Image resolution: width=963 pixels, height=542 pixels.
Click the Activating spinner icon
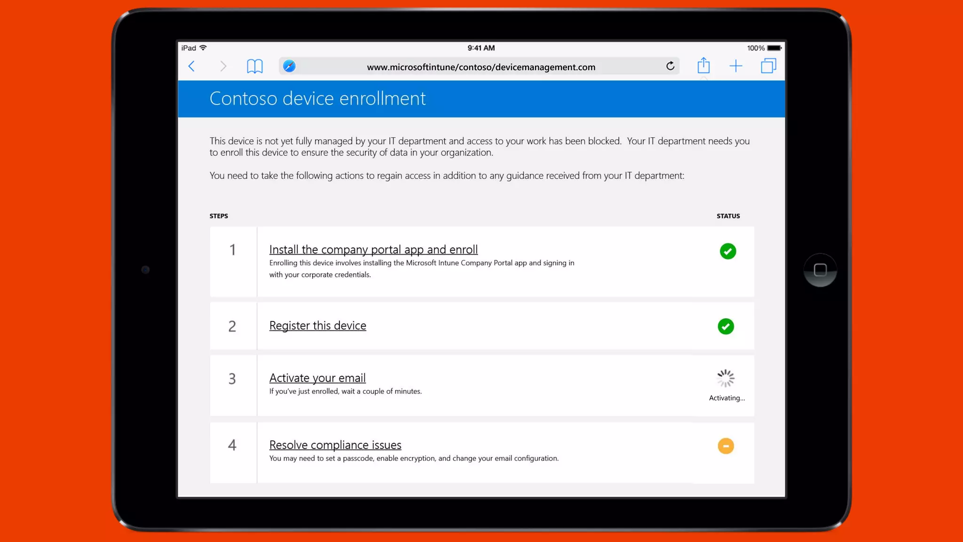[726, 378]
